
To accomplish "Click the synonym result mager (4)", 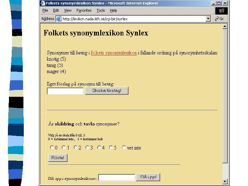I will tap(56, 72).
